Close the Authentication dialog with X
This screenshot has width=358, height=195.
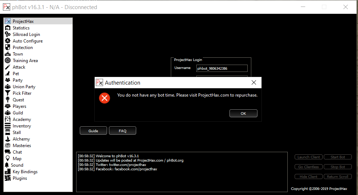(254, 83)
